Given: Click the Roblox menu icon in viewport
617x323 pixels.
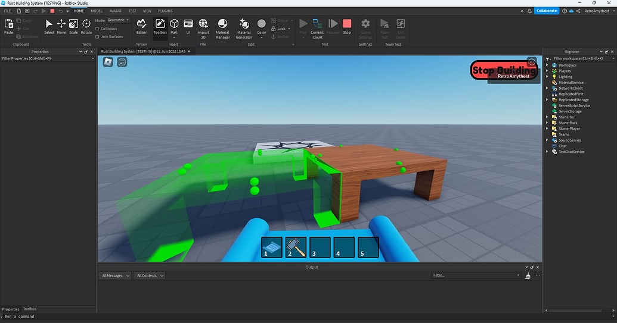Looking at the screenshot, I should click(x=108, y=62).
